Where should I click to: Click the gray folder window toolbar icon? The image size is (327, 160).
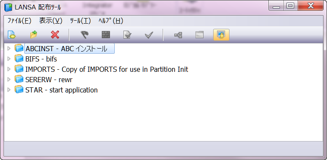click(200, 35)
